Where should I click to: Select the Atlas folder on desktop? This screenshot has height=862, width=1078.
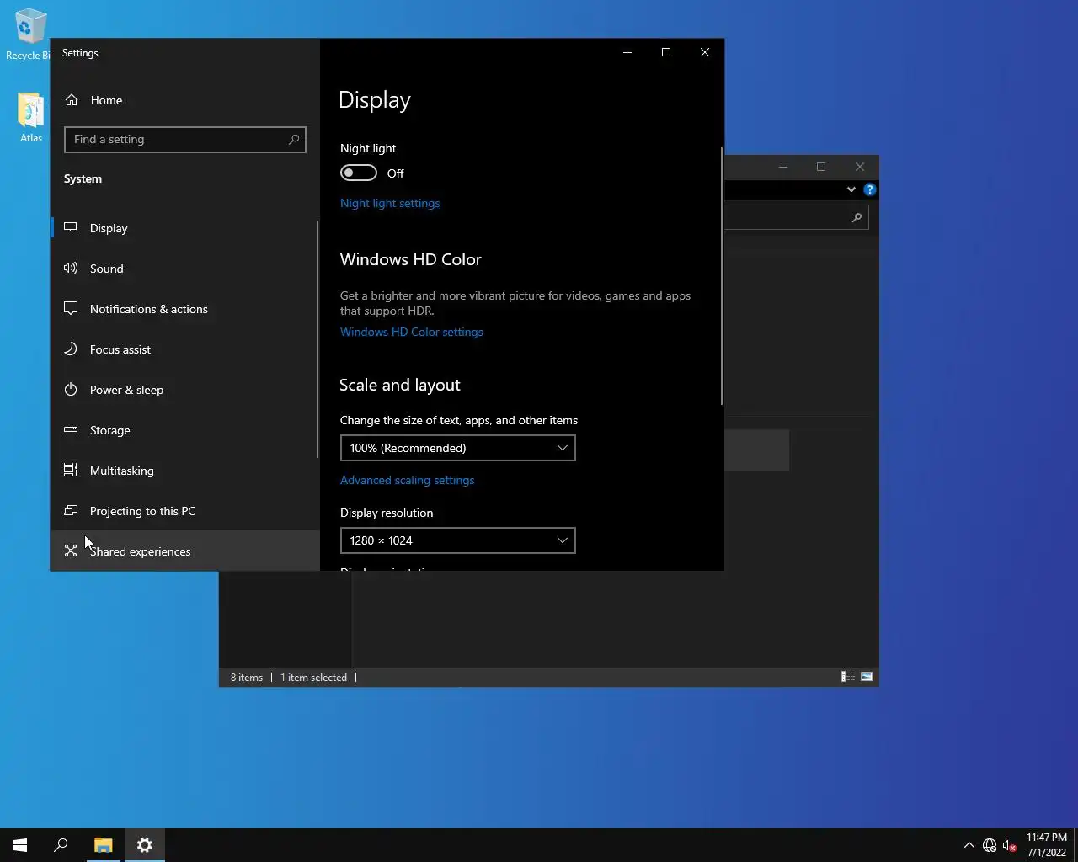pos(31,117)
